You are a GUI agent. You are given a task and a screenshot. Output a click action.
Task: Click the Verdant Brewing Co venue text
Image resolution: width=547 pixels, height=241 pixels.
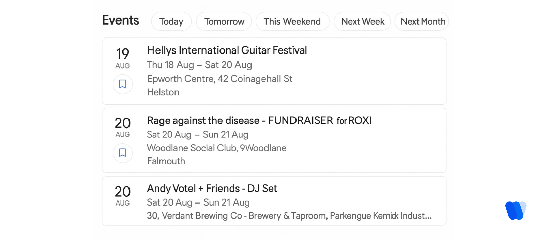(x=289, y=216)
